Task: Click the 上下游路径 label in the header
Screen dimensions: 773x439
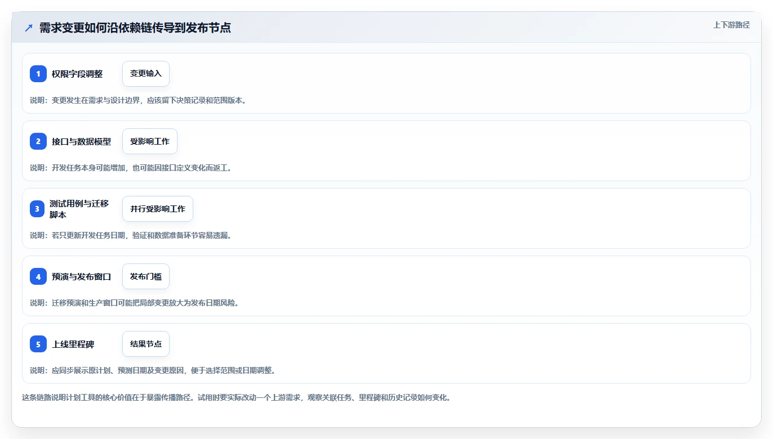Action: pos(731,25)
